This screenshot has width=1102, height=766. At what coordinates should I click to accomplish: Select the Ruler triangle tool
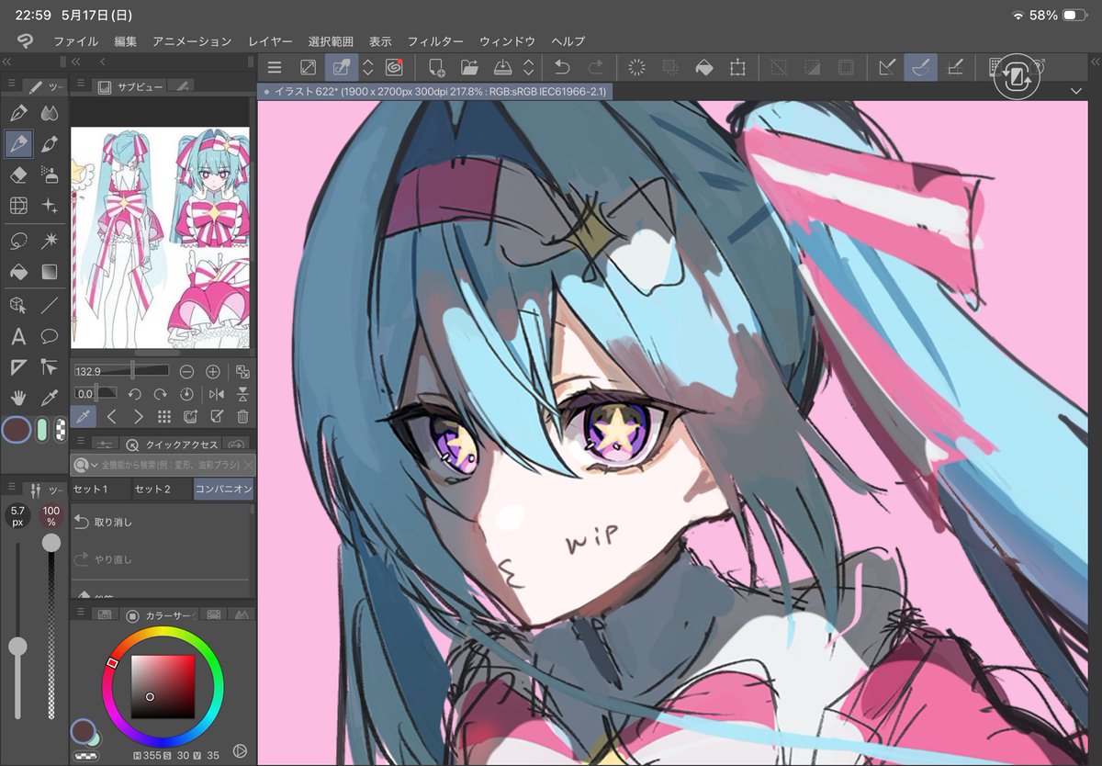coord(17,367)
